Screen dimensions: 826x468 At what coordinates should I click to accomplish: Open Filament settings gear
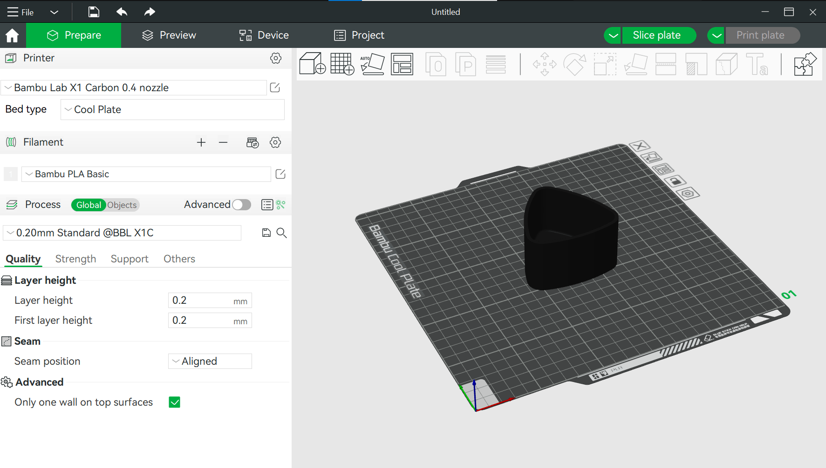pyautogui.click(x=275, y=142)
